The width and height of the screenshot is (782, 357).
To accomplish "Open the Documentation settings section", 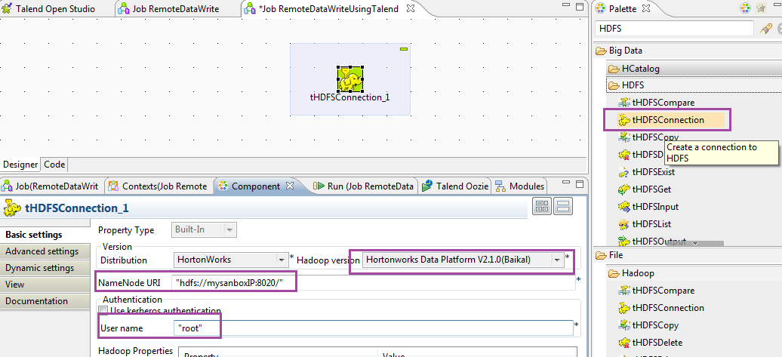I will coord(45,300).
